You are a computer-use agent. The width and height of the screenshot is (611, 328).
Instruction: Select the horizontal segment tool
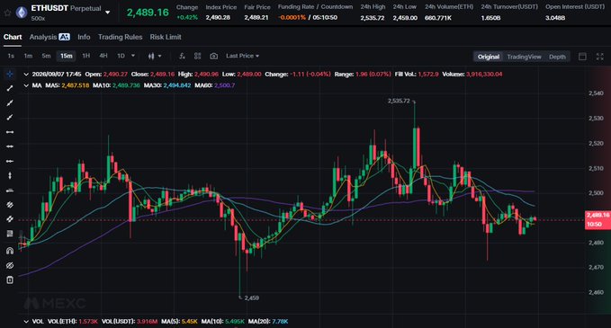10,161
